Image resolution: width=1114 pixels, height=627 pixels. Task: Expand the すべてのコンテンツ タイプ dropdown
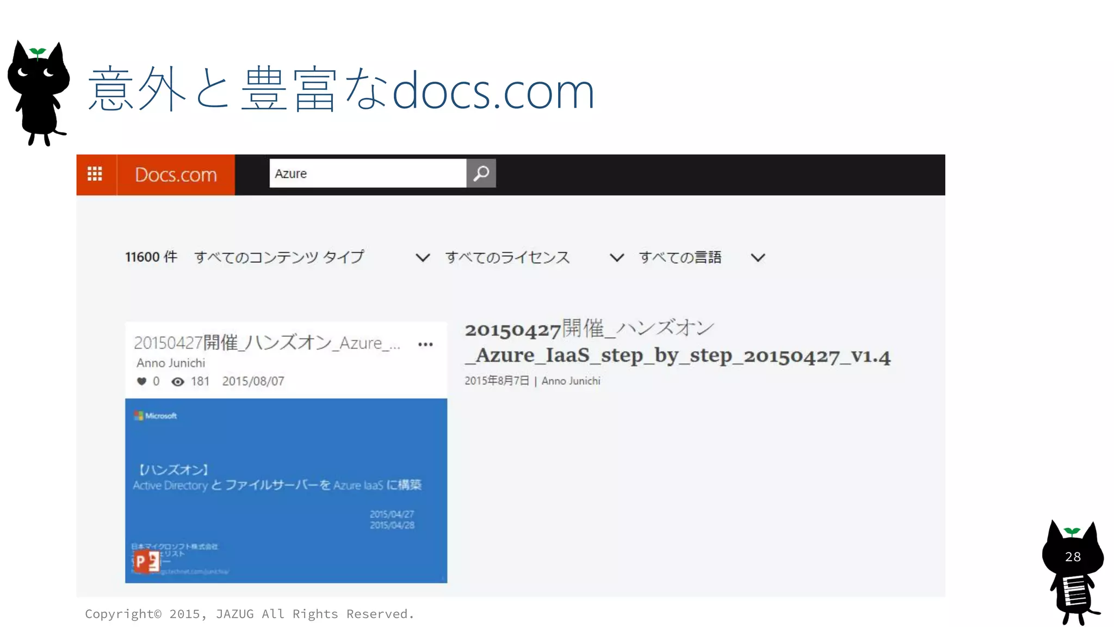click(312, 257)
